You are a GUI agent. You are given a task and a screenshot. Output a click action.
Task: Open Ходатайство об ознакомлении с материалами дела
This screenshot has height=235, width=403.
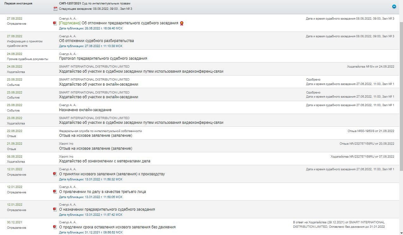coord(105,161)
